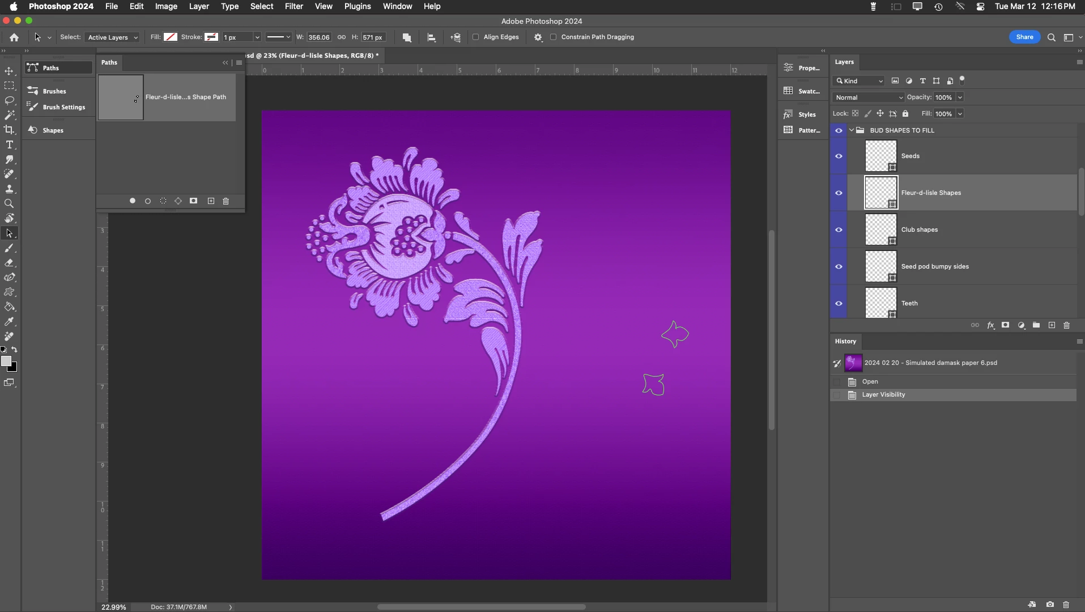Select the Move tool
Screen dimensions: 1085x612
tap(9, 71)
